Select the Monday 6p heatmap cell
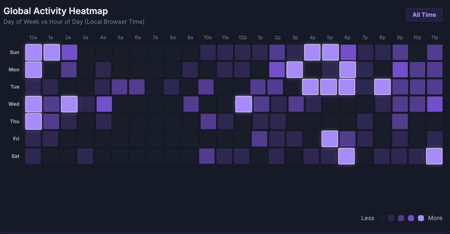The height and width of the screenshot is (234, 450). click(348, 70)
